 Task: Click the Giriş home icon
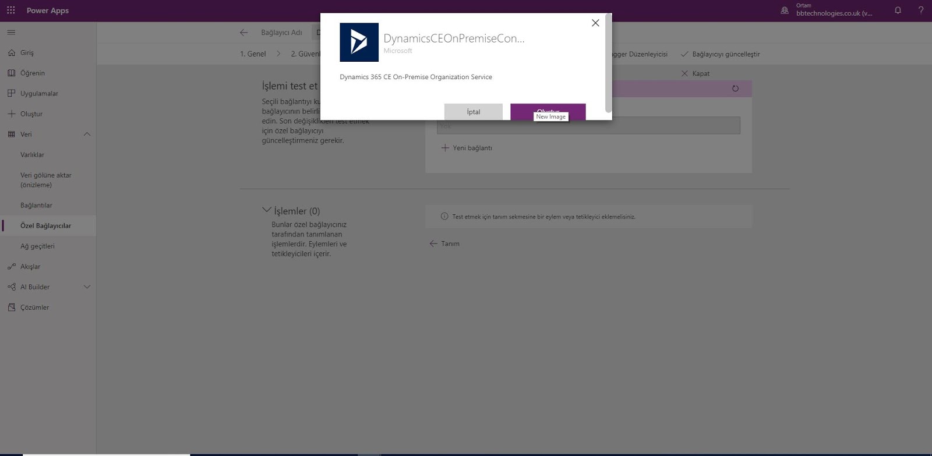point(12,52)
